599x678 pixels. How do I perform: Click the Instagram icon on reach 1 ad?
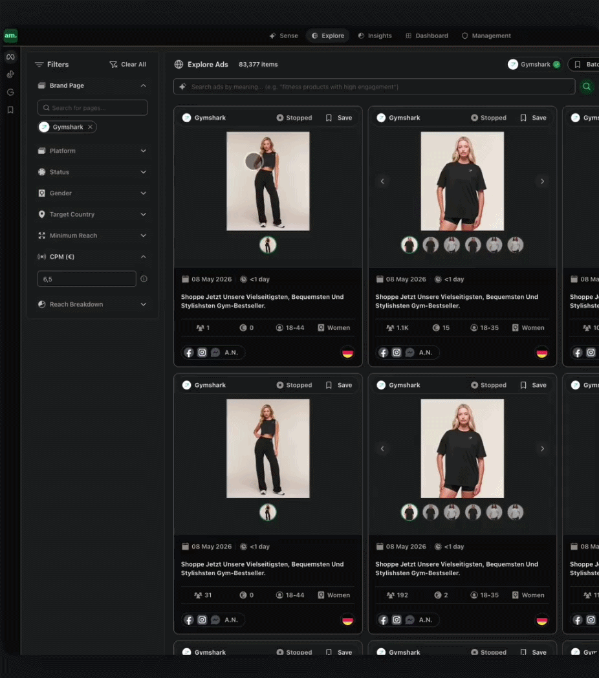click(202, 353)
